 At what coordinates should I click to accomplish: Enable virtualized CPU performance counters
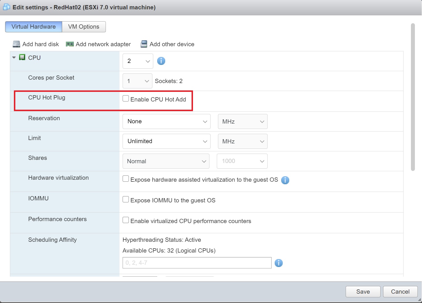pyautogui.click(x=126, y=220)
